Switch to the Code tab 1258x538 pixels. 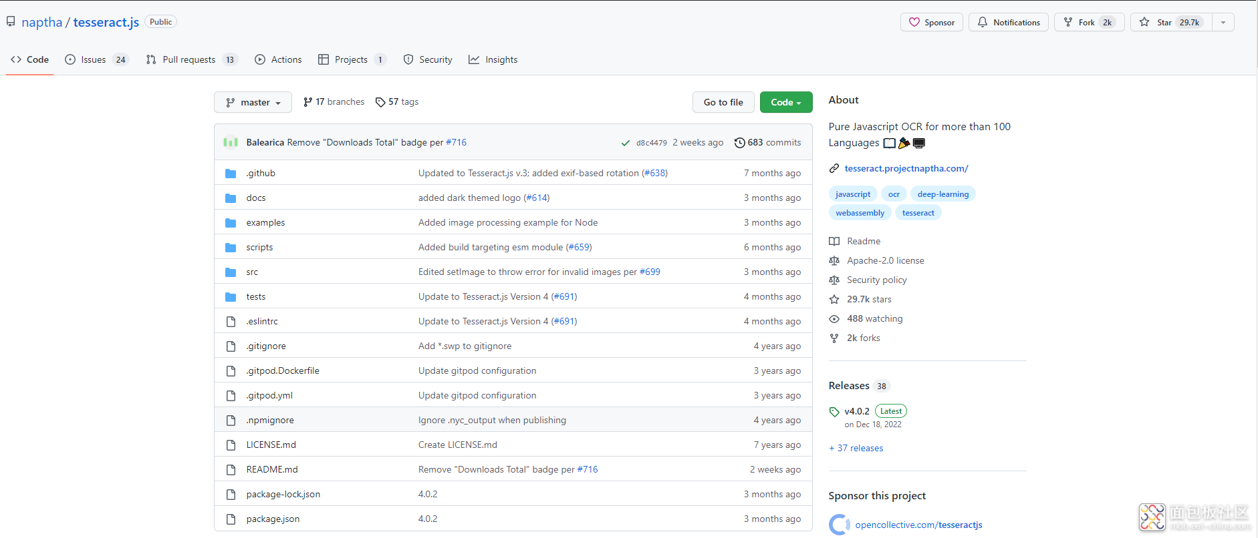tap(30, 59)
